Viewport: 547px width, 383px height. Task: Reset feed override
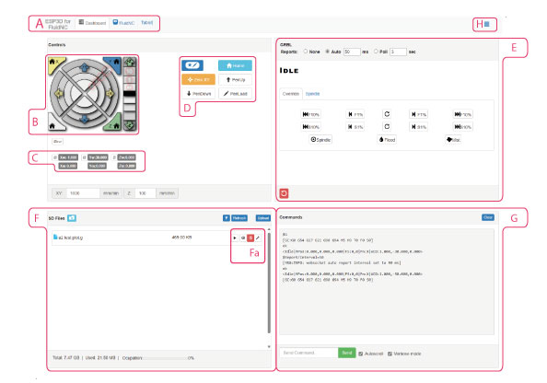point(387,114)
